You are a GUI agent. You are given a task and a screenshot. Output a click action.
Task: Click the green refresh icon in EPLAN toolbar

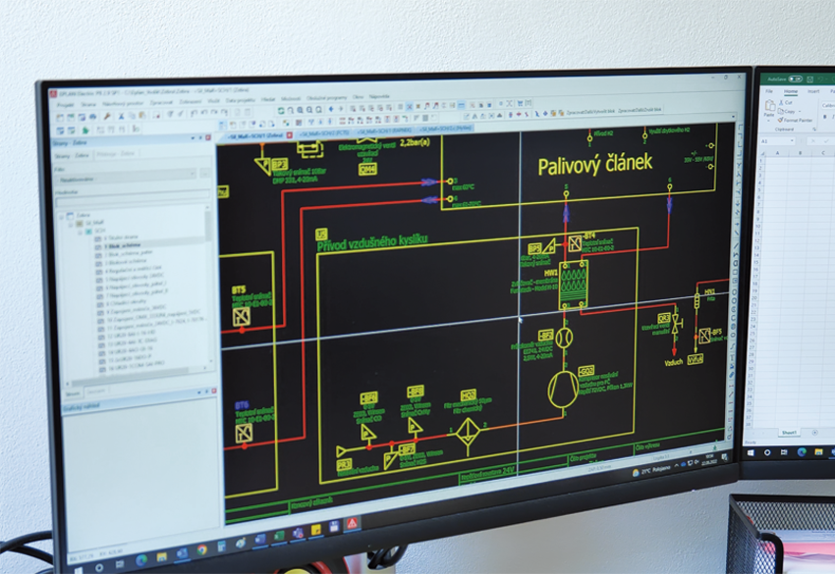[281, 111]
